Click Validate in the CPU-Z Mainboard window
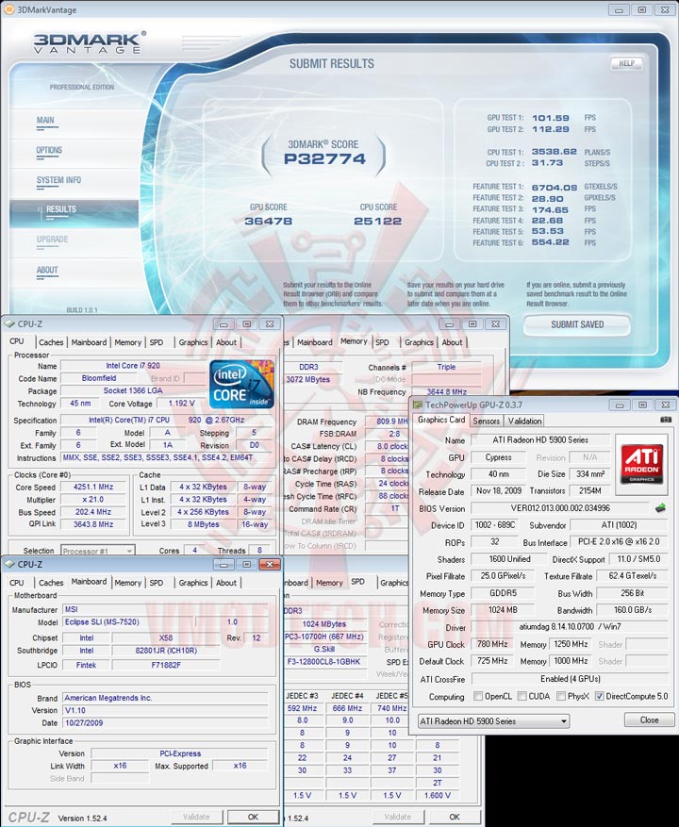The height and width of the screenshot is (827, 679). 196,817
